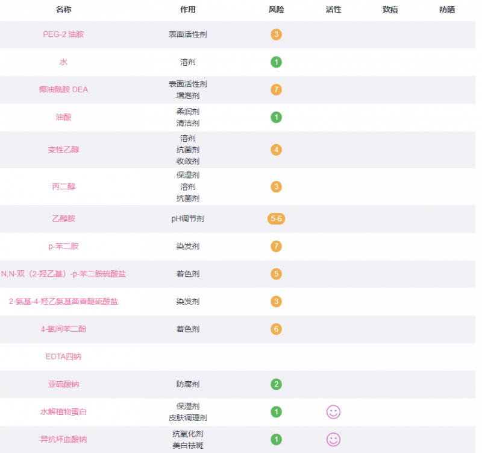Click 防腐剂 function text for 亚硫酸钠
The width and height of the screenshot is (482, 453).
point(188,384)
